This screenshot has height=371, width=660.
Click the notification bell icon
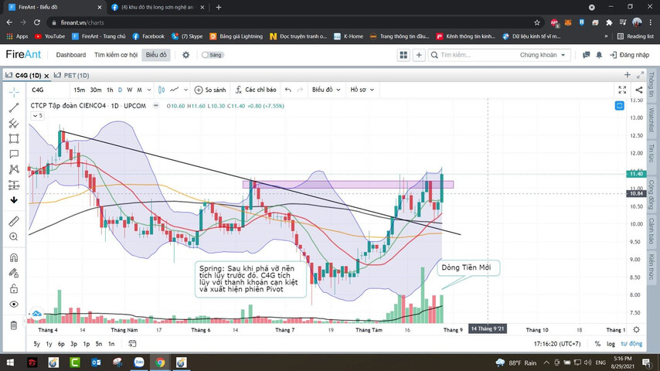[x=598, y=55]
